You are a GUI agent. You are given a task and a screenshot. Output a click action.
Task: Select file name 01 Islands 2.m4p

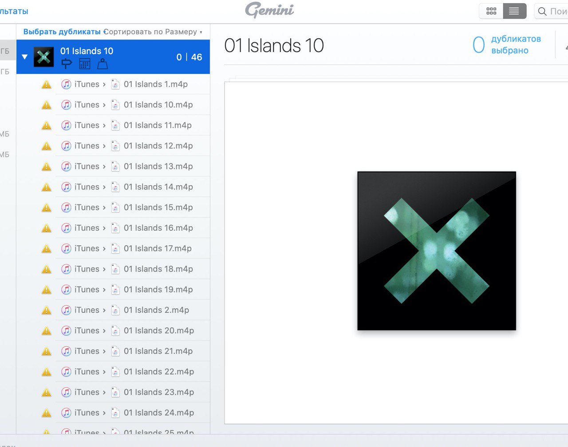tap(157, 310)
